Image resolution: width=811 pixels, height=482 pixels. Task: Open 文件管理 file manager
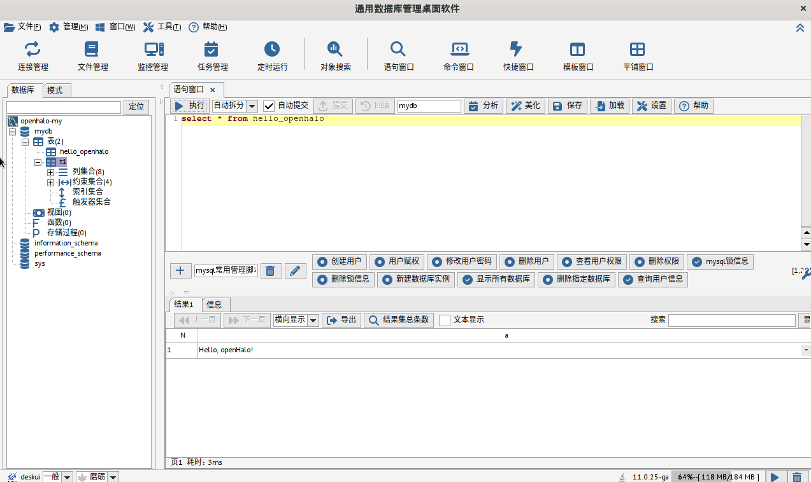[92, 56]
